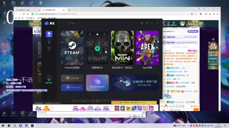
Task: Select the console icon in launcher sidebar
Action: [x=49, y=48]
